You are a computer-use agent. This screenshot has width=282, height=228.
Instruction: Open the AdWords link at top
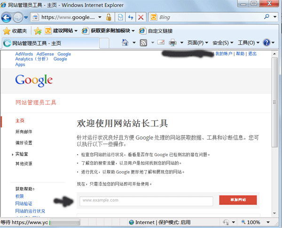pyautogui.click(x=24, y=54)
